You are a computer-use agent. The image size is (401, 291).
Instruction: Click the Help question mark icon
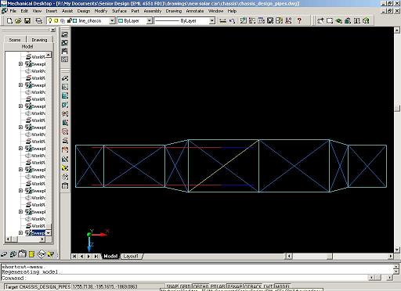(299, 20)
